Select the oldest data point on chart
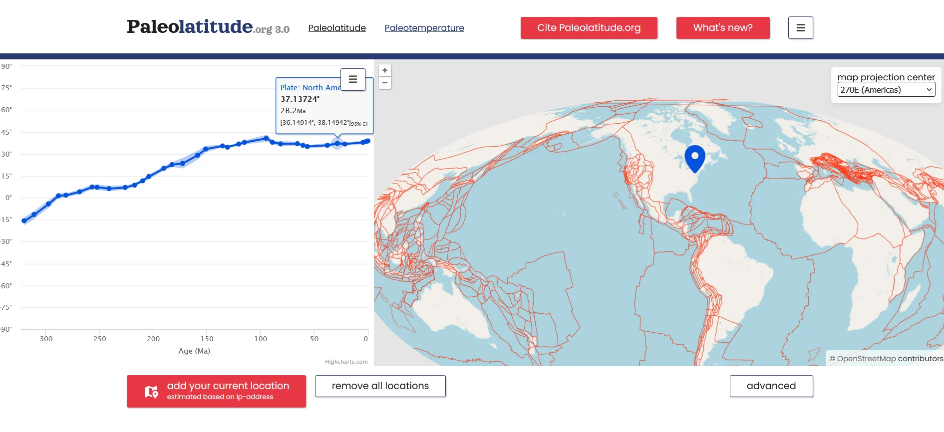The image size is (944, 432). pyautogui.click(x=24, y=220)
